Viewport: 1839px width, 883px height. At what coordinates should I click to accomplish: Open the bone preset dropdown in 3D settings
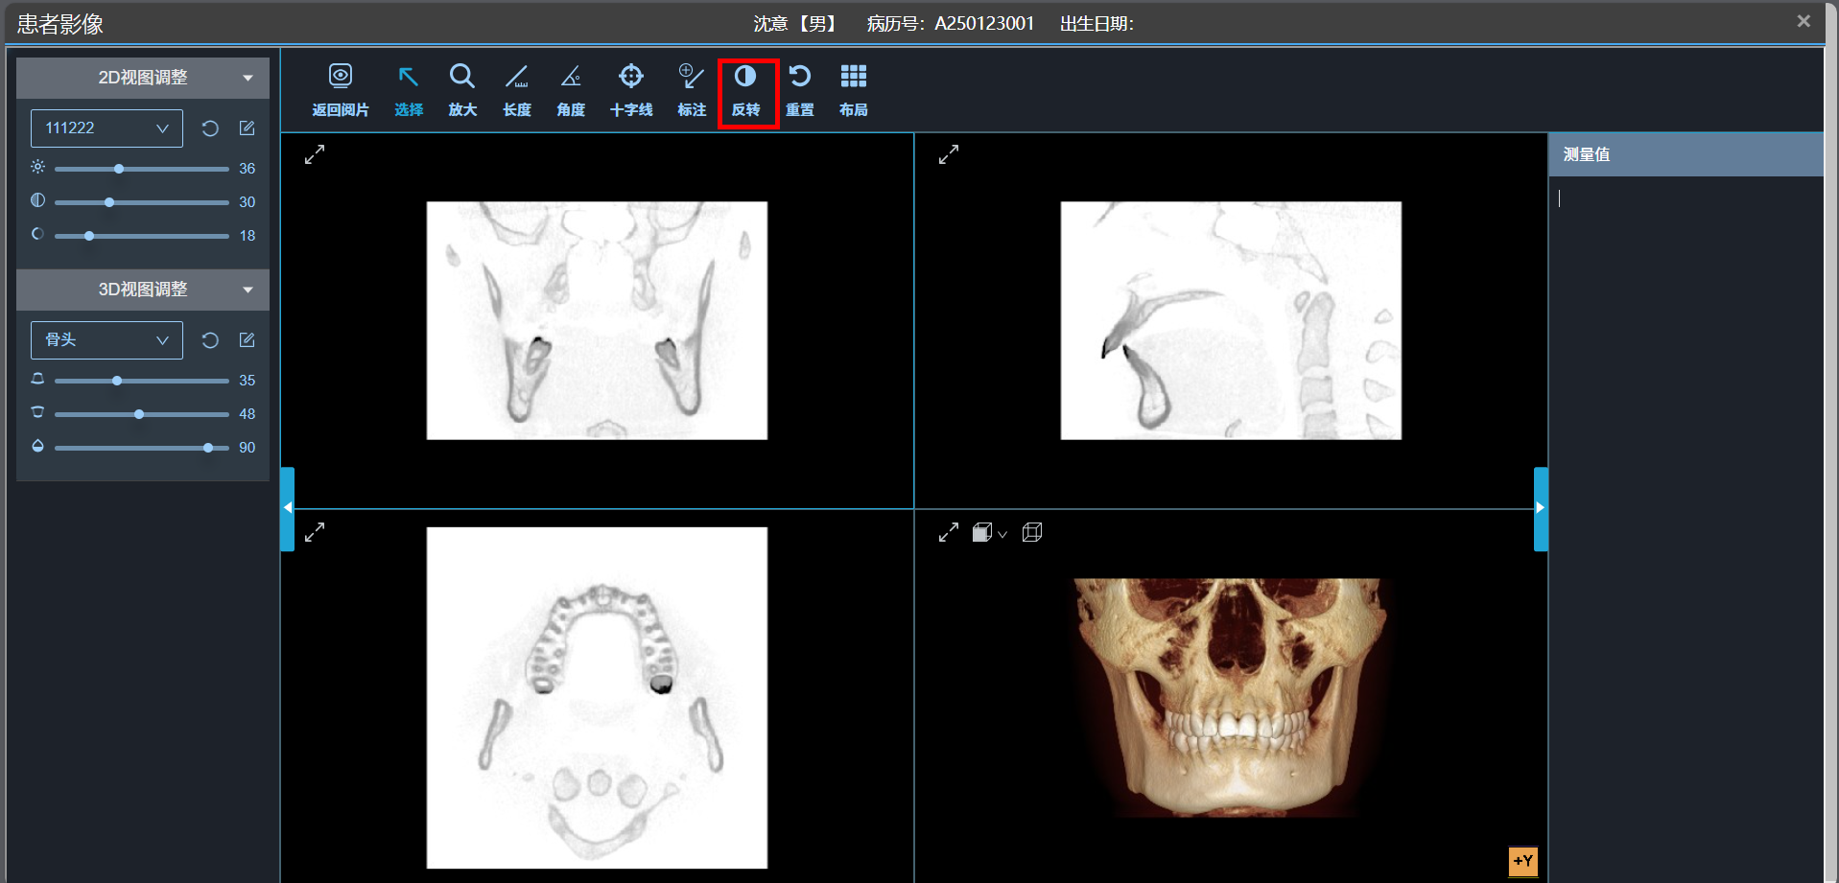[106, 340]
